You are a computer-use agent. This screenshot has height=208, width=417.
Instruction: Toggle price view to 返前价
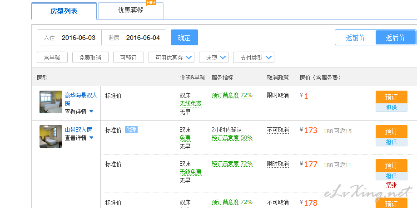pos(355,38)
